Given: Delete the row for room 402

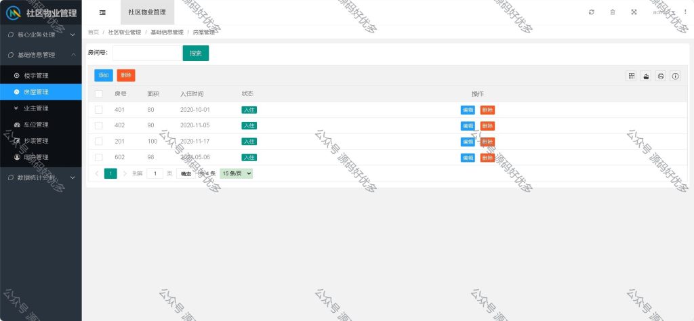Looking at the screenshot, I should (488, 126).
